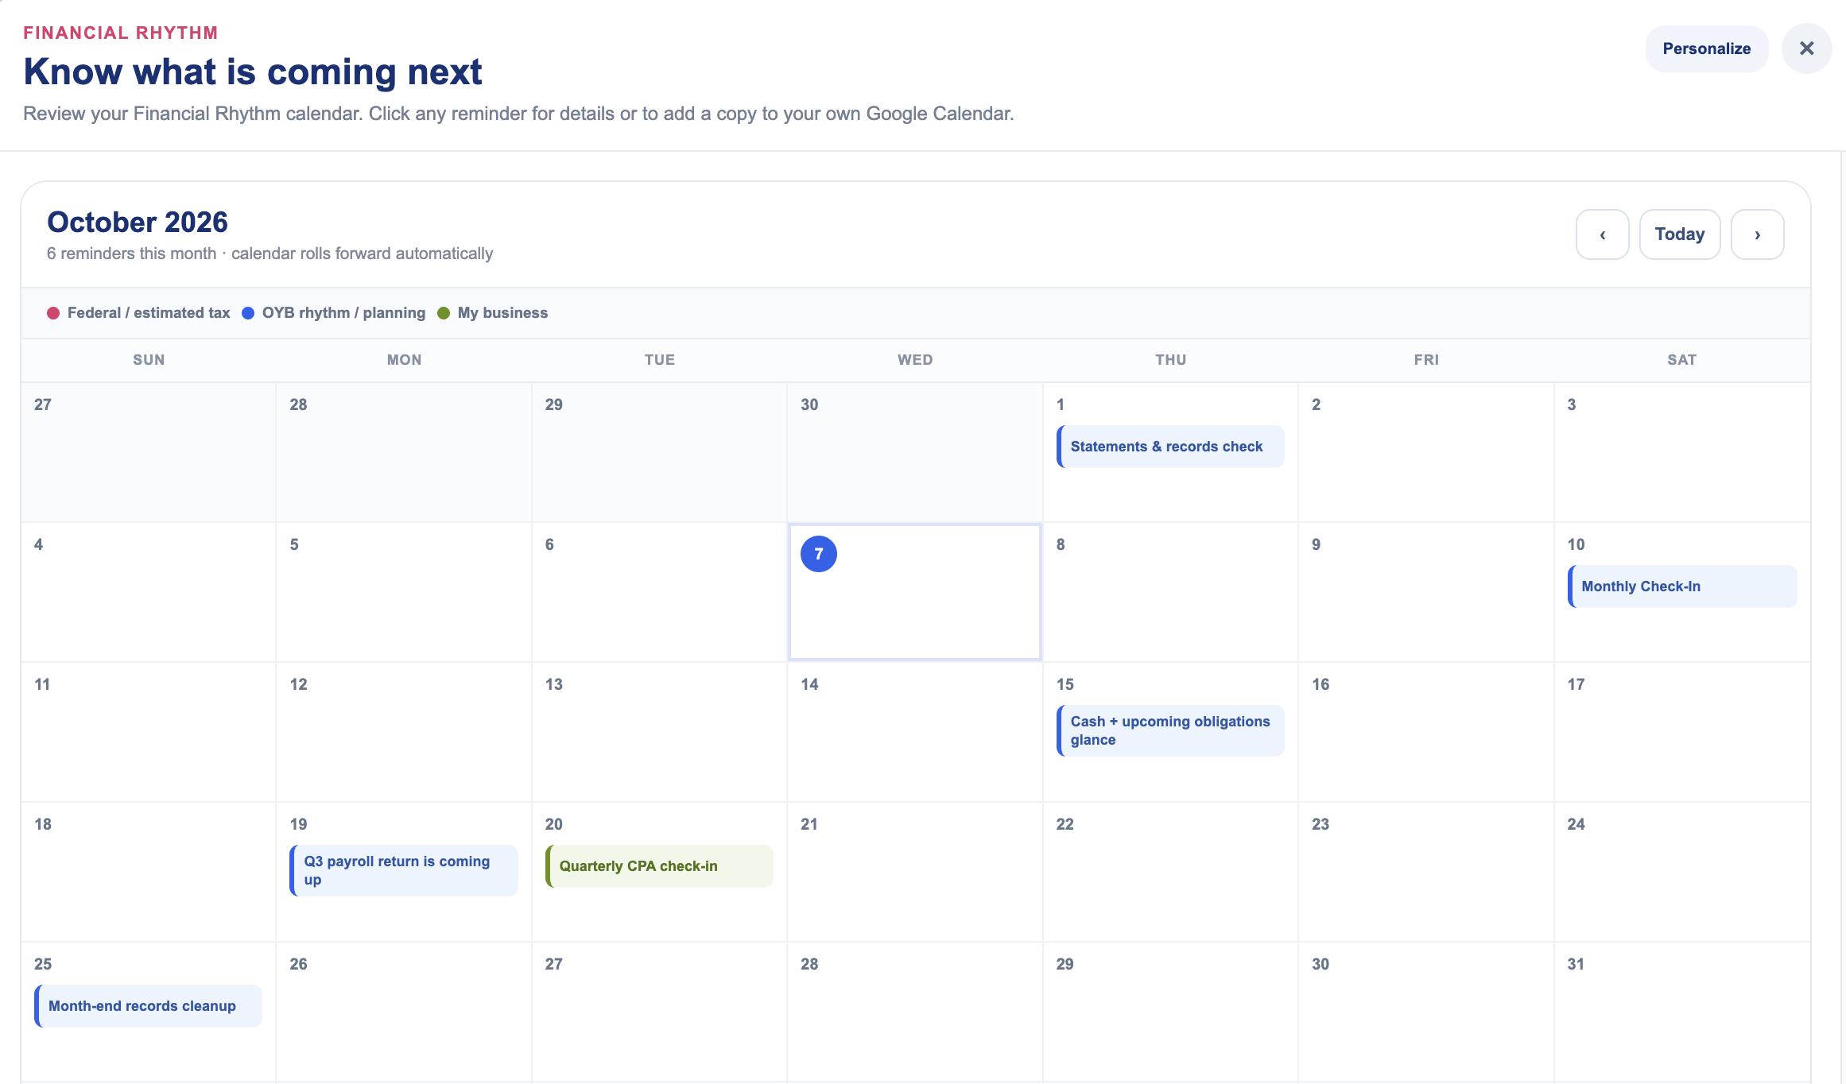Open the Monthly Check-In reminder
Screen dimensions: 1846x1084
[1681, 587]
